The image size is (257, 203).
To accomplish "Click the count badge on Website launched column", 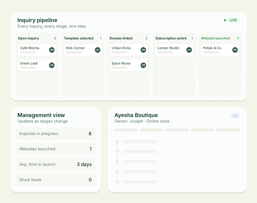I will point(238,38).
